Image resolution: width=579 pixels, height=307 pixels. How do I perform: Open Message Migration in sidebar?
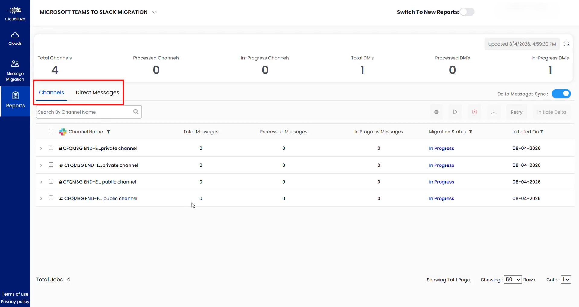[x=15, y=71]
